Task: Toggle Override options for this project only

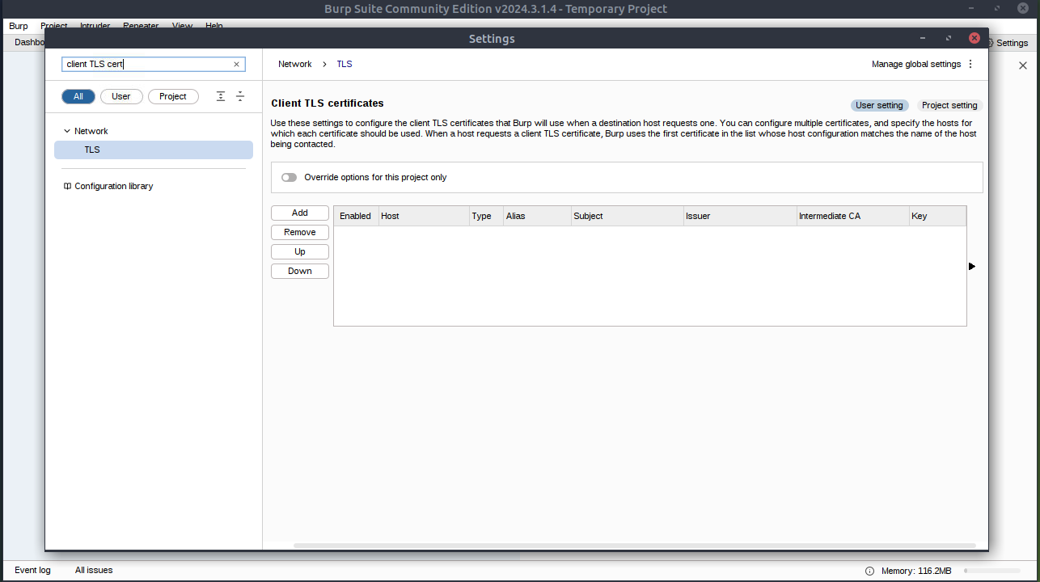Action: (289, 177)
